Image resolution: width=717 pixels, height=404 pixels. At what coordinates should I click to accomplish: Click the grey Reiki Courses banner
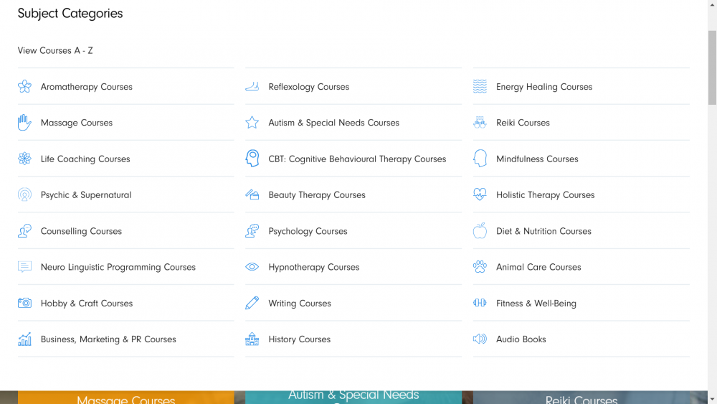pyautogui.click(x=581, y=397)
